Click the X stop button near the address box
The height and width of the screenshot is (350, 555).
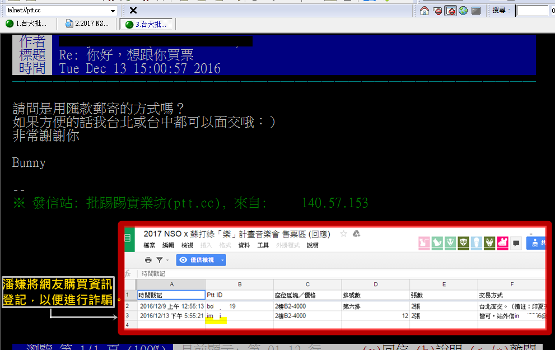pyautogui.click(x=133, y=11)
